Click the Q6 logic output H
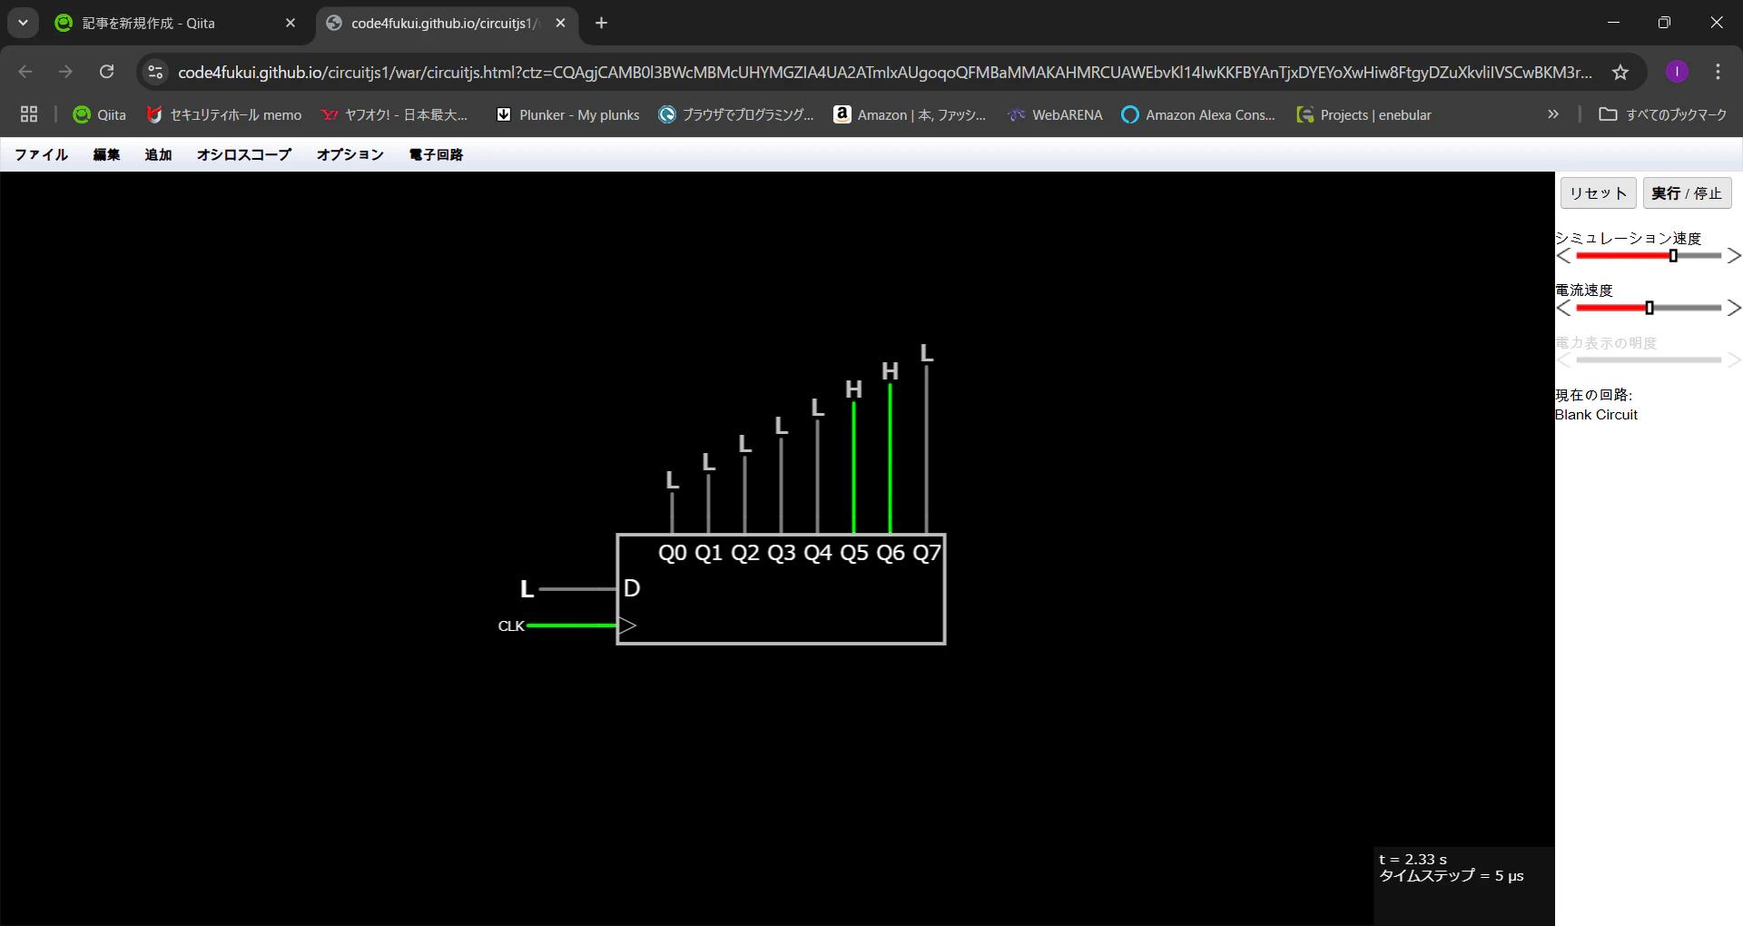The height and width of the screenshot is (926, 1743). (x=890, y=371)
